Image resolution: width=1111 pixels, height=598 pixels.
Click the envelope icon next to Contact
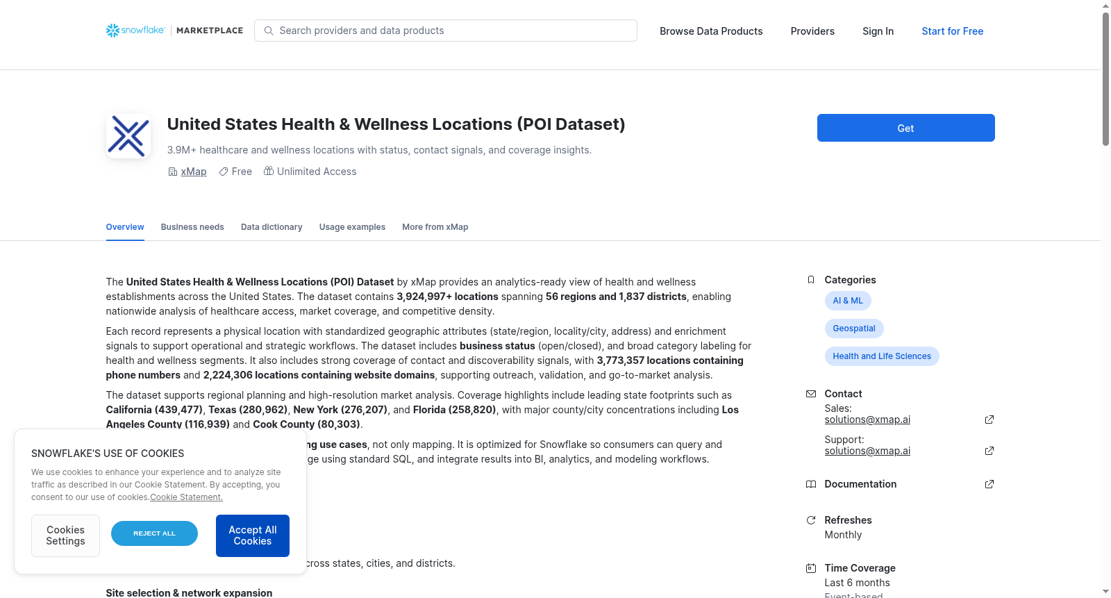click(811, 394)
